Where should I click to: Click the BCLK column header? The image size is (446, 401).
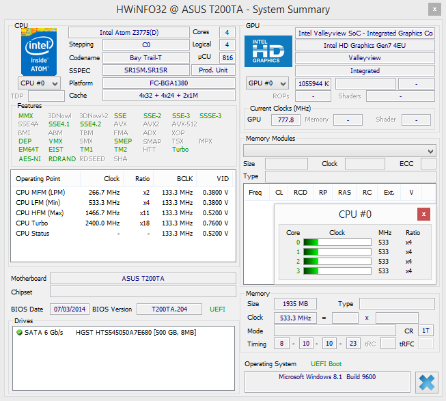click(175, 179)
